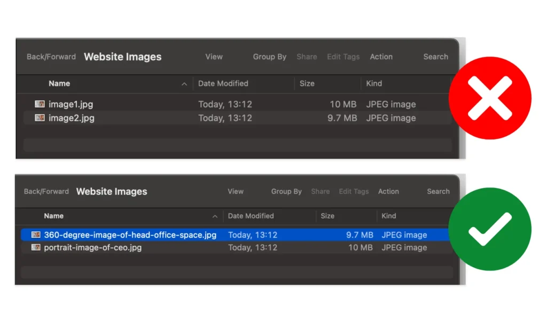Click Share in bottom Finder window toolbar
The height and width of the screenshot is (328, 547).
coord(321,191)
